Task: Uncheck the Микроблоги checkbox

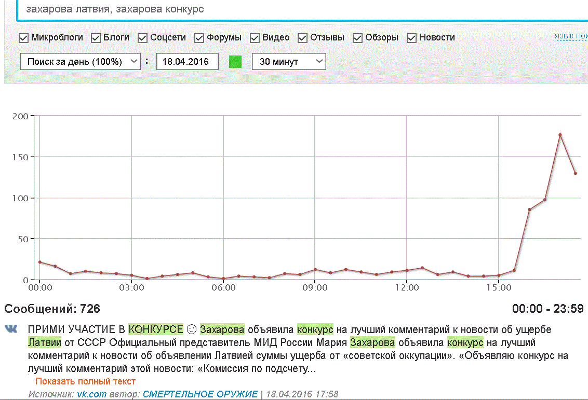Action: click(x=23, y=38)
